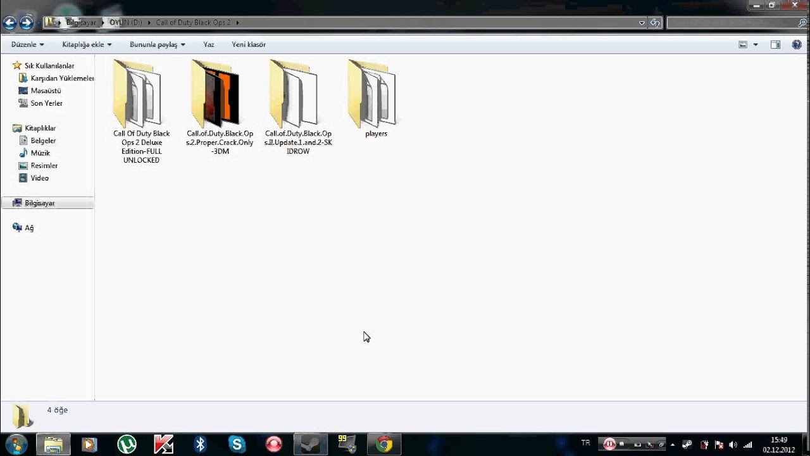Open Kaspersky from the taskbar
Image resolution: width=810 pixels, height=456 pixels.
[x=163, y=445]
